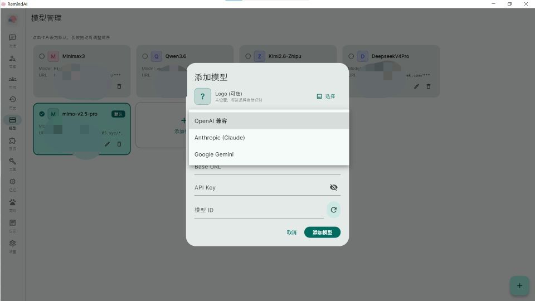This screenshot has width=535, height=301.
Task: Delete the DeepseekV4Pro model card
Action: point(429,86)
